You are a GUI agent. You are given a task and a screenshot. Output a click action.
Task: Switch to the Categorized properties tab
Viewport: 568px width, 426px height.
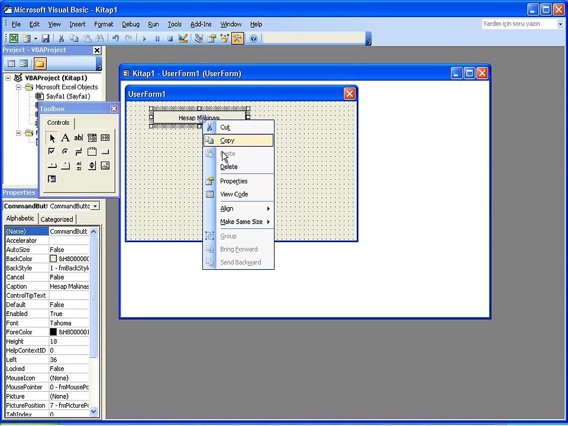pos(57,219)
